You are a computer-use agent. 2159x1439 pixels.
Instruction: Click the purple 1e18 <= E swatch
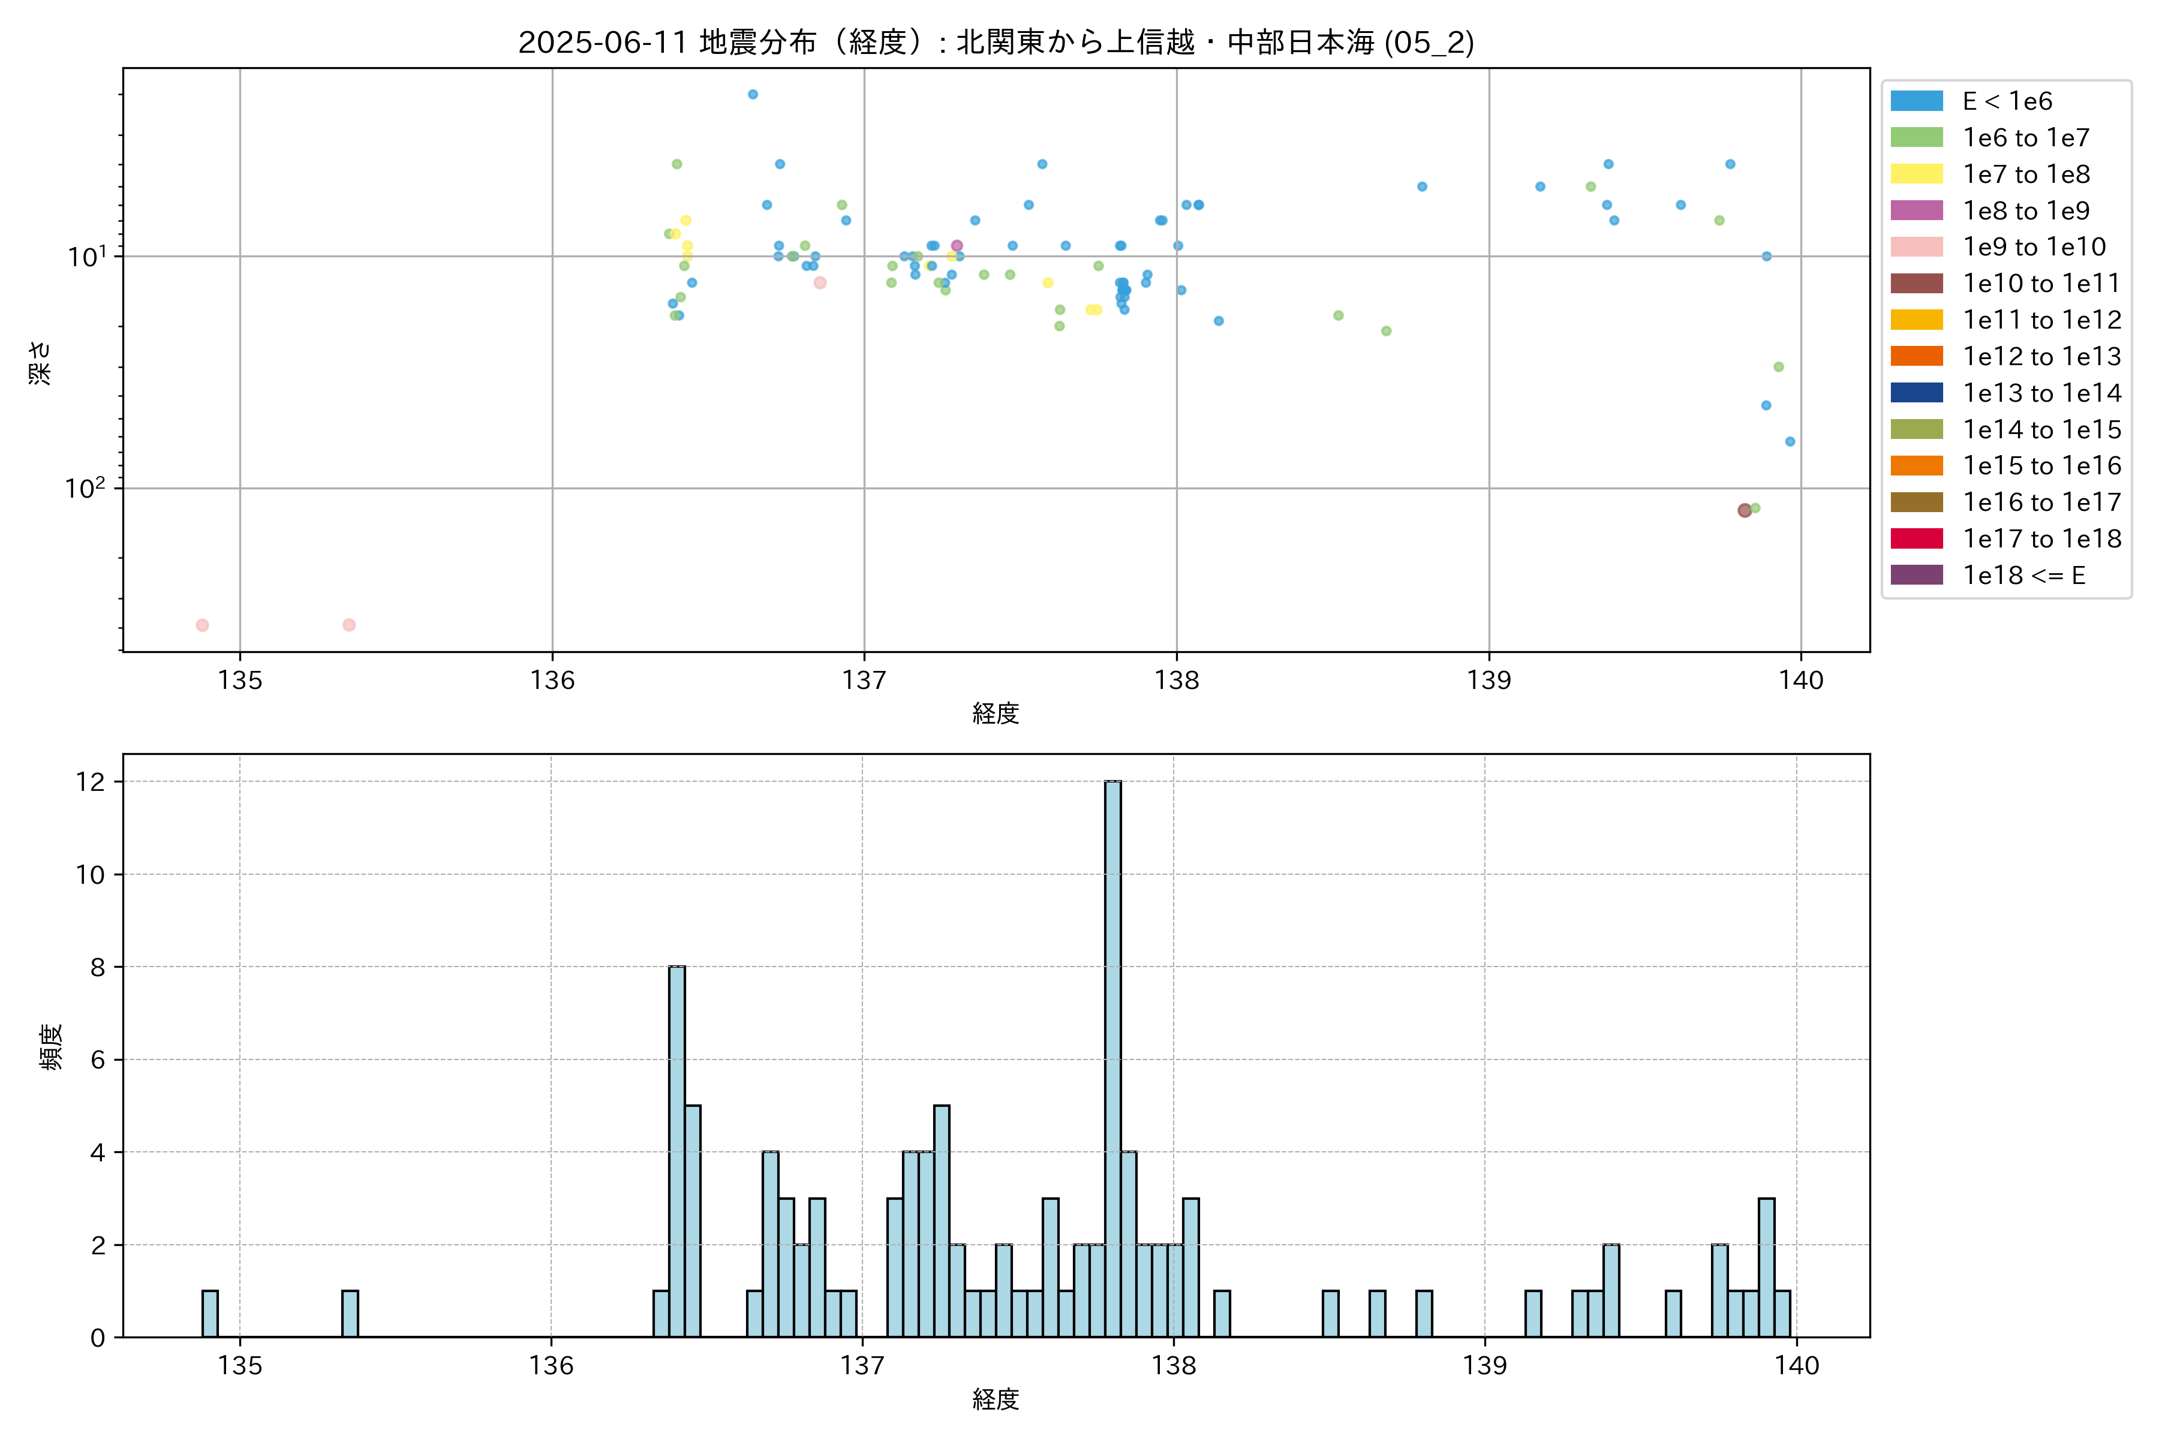click(1916, 576)
